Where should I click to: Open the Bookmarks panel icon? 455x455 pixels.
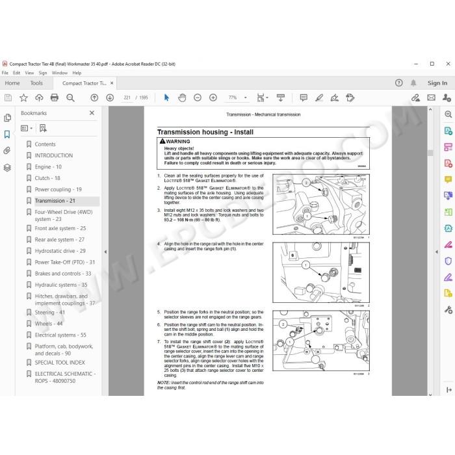[7, 134]
